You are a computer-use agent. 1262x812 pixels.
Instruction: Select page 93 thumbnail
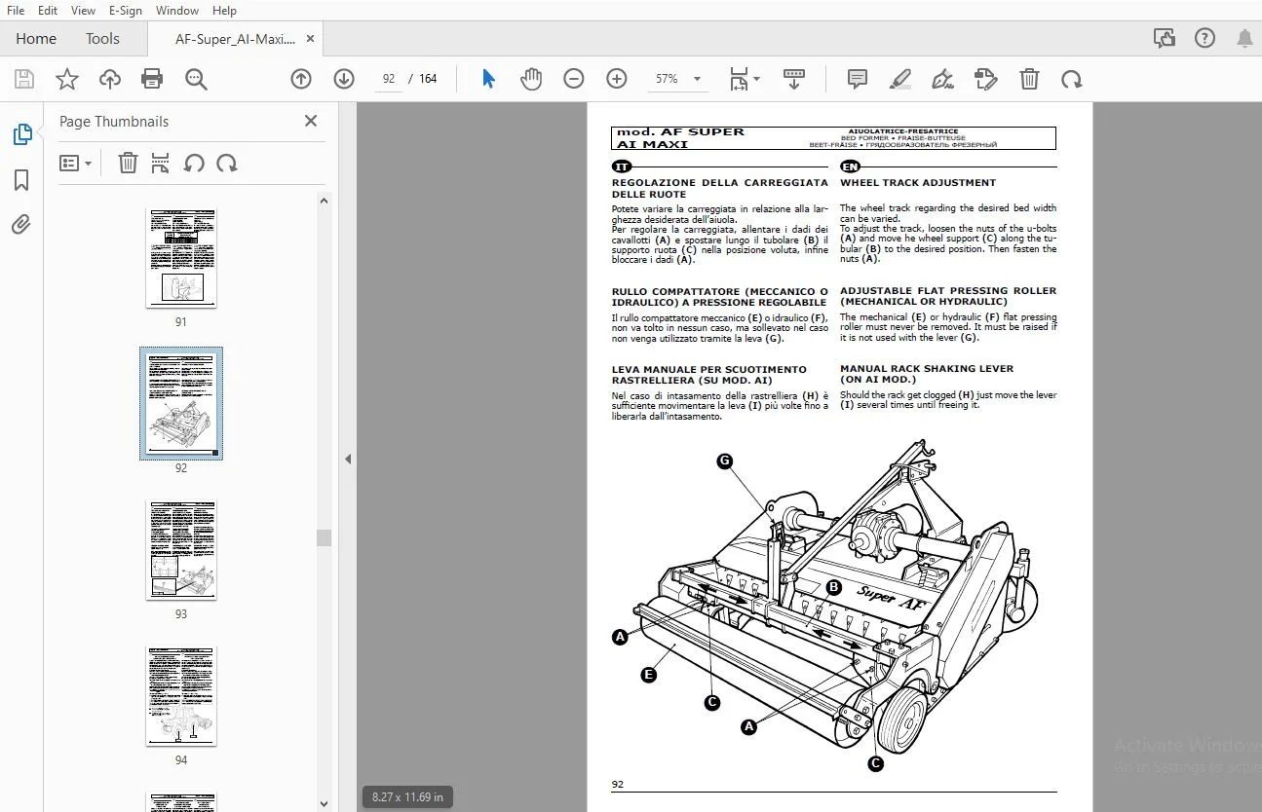click(x=181, y=549)
